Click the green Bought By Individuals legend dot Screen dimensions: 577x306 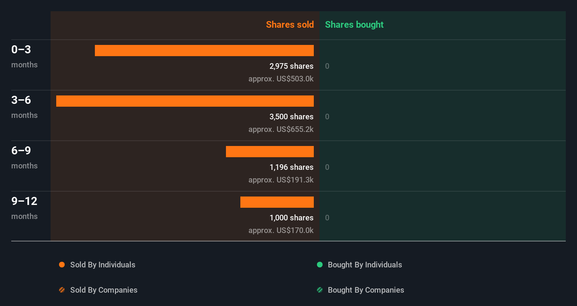(x=320, y=265)
